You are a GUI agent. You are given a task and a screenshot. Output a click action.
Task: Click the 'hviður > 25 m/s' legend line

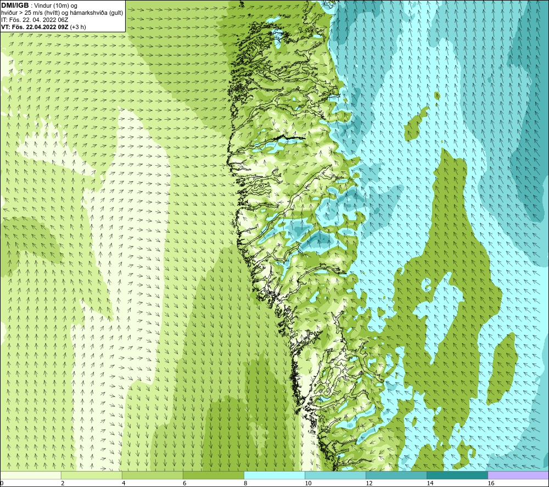(62, 13)
